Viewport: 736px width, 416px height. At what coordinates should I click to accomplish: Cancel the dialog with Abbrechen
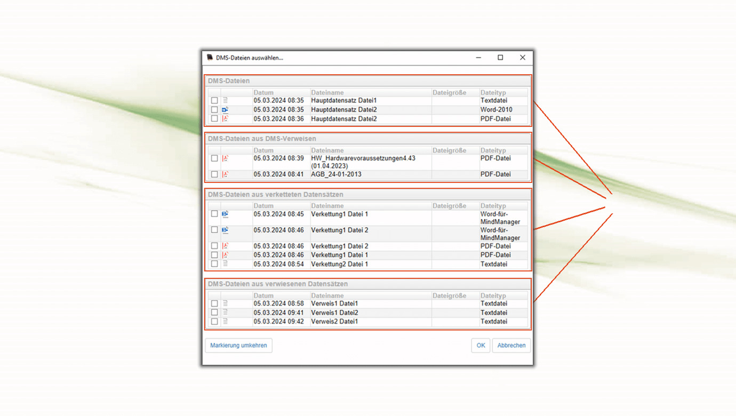click(511, 346)
